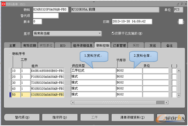Screen dimensions: 188x126
Task: Click the table scrollbar up arrow
Action: [x=179, y=70]
